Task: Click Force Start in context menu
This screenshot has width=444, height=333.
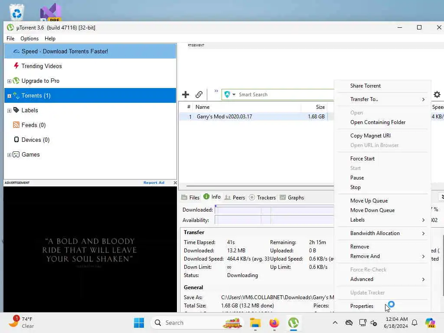Action: point(382,159)
